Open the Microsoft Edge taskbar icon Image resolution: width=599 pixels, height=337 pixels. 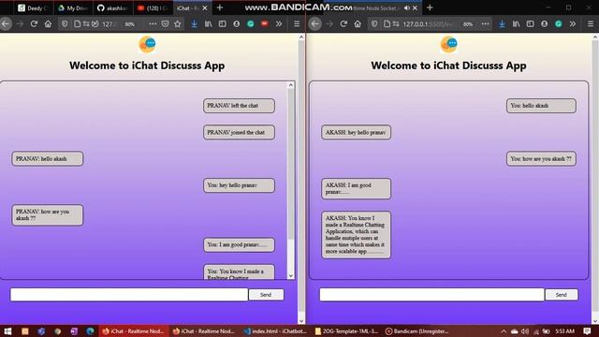[x=90, y=331]
